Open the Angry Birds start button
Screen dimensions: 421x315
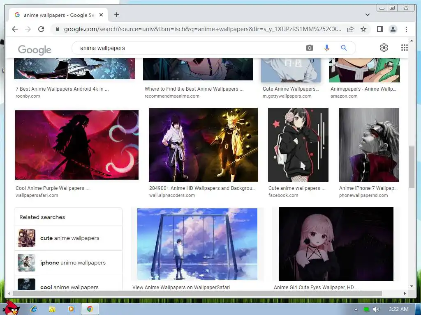tap(10, 308)
